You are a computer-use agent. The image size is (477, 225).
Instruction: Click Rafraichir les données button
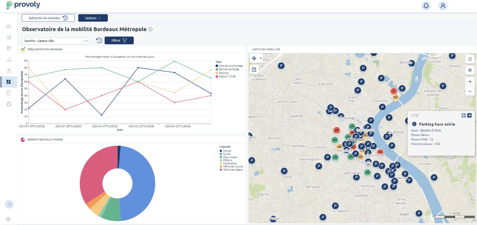pos(48,18)
